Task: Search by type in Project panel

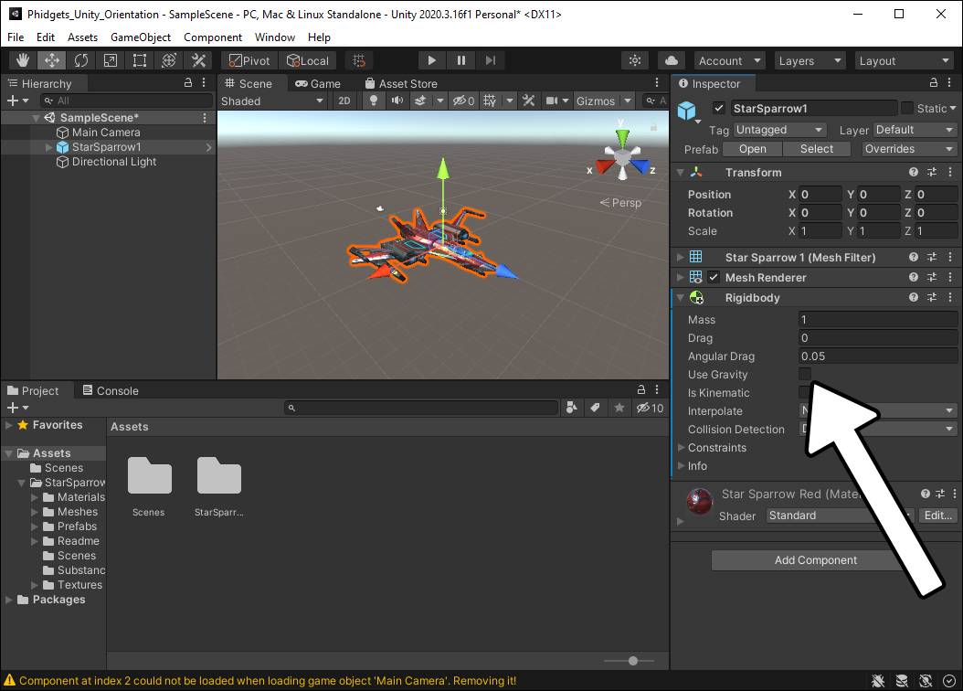Action: (571, 408)
